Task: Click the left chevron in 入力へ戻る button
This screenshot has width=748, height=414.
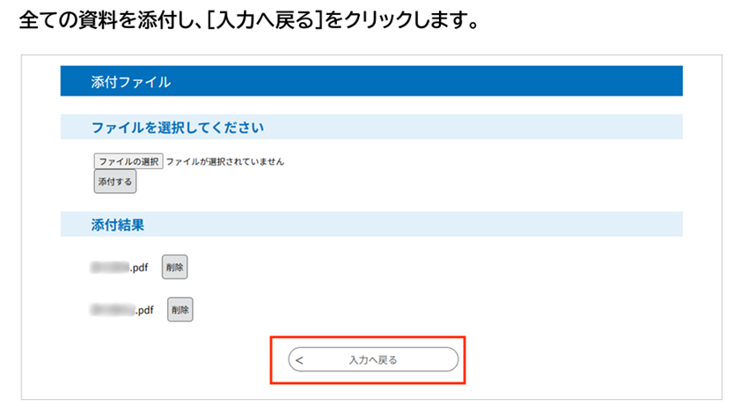Action: (300, 359)
